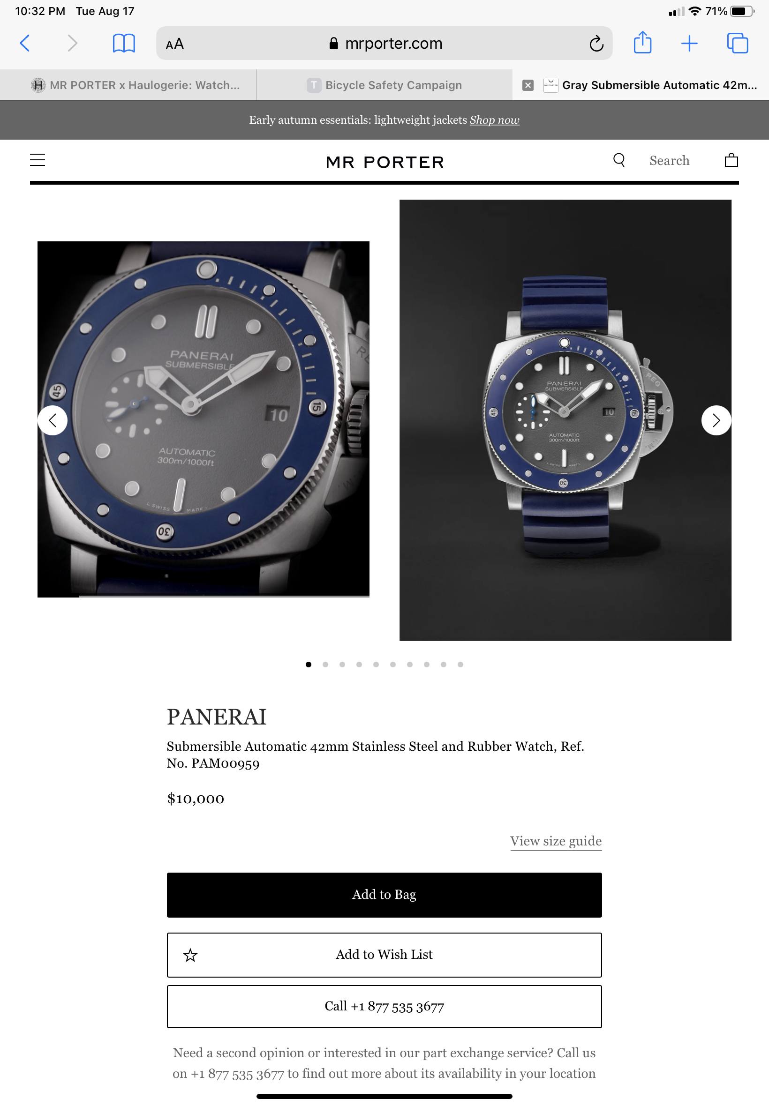Open the share sheet icon
Viewport: 769px width, 1106px height.
coord(642,42)
